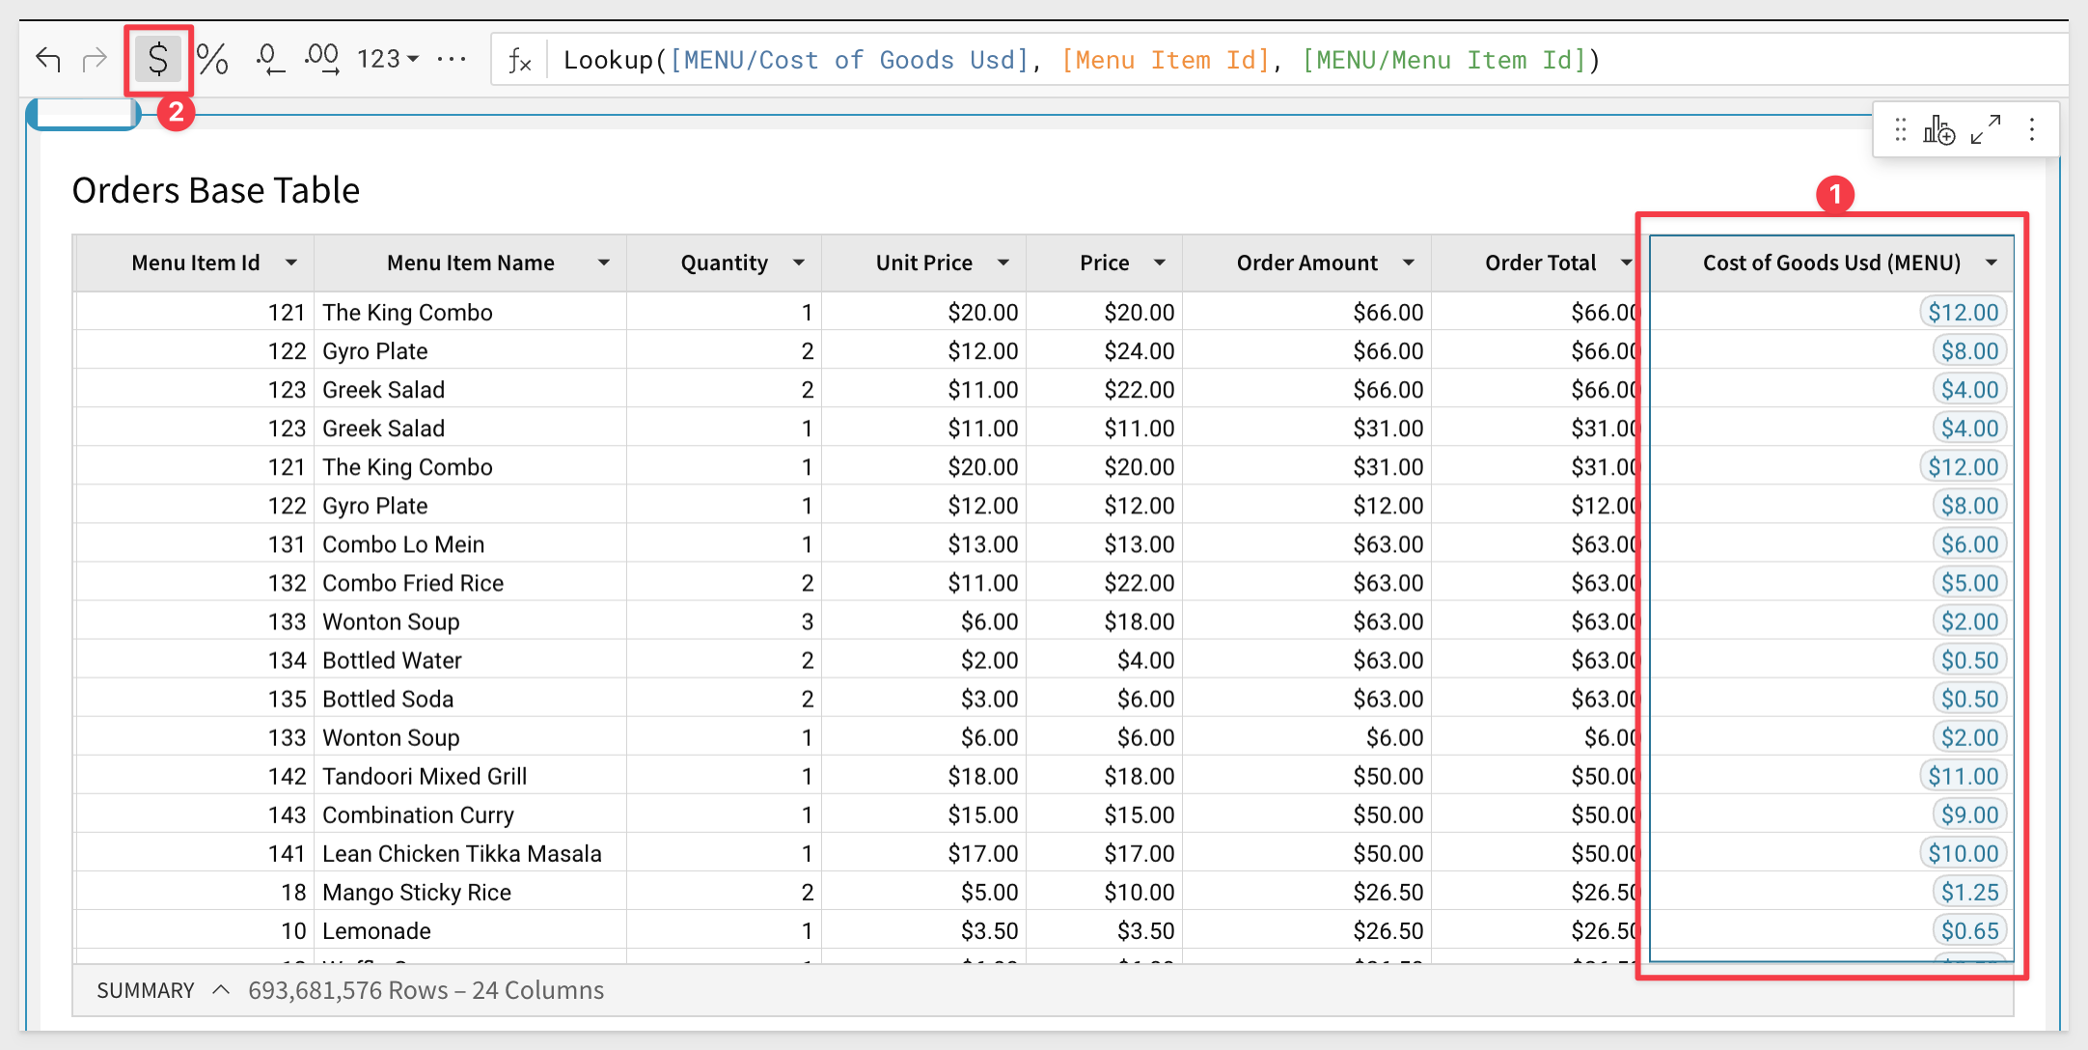
Task: Select the Unit Price column header
Action: click(x=923, y=262)
